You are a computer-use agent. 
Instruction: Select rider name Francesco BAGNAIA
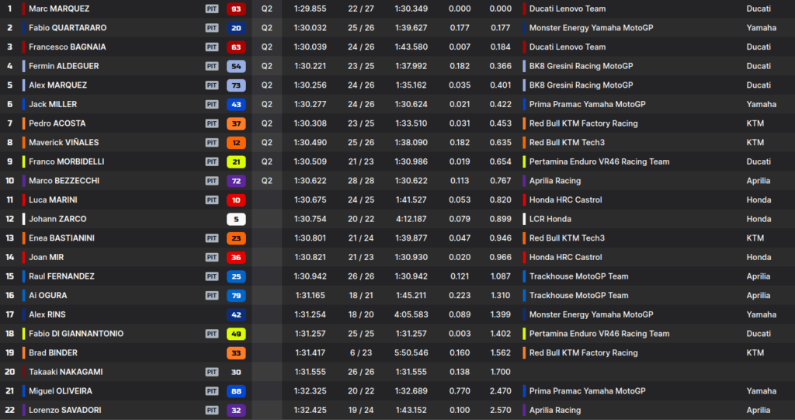coord(68,47)
